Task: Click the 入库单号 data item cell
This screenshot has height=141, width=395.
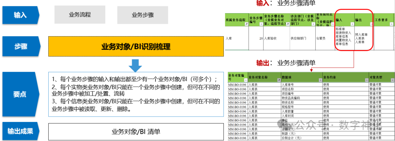Action: [302, 84]
